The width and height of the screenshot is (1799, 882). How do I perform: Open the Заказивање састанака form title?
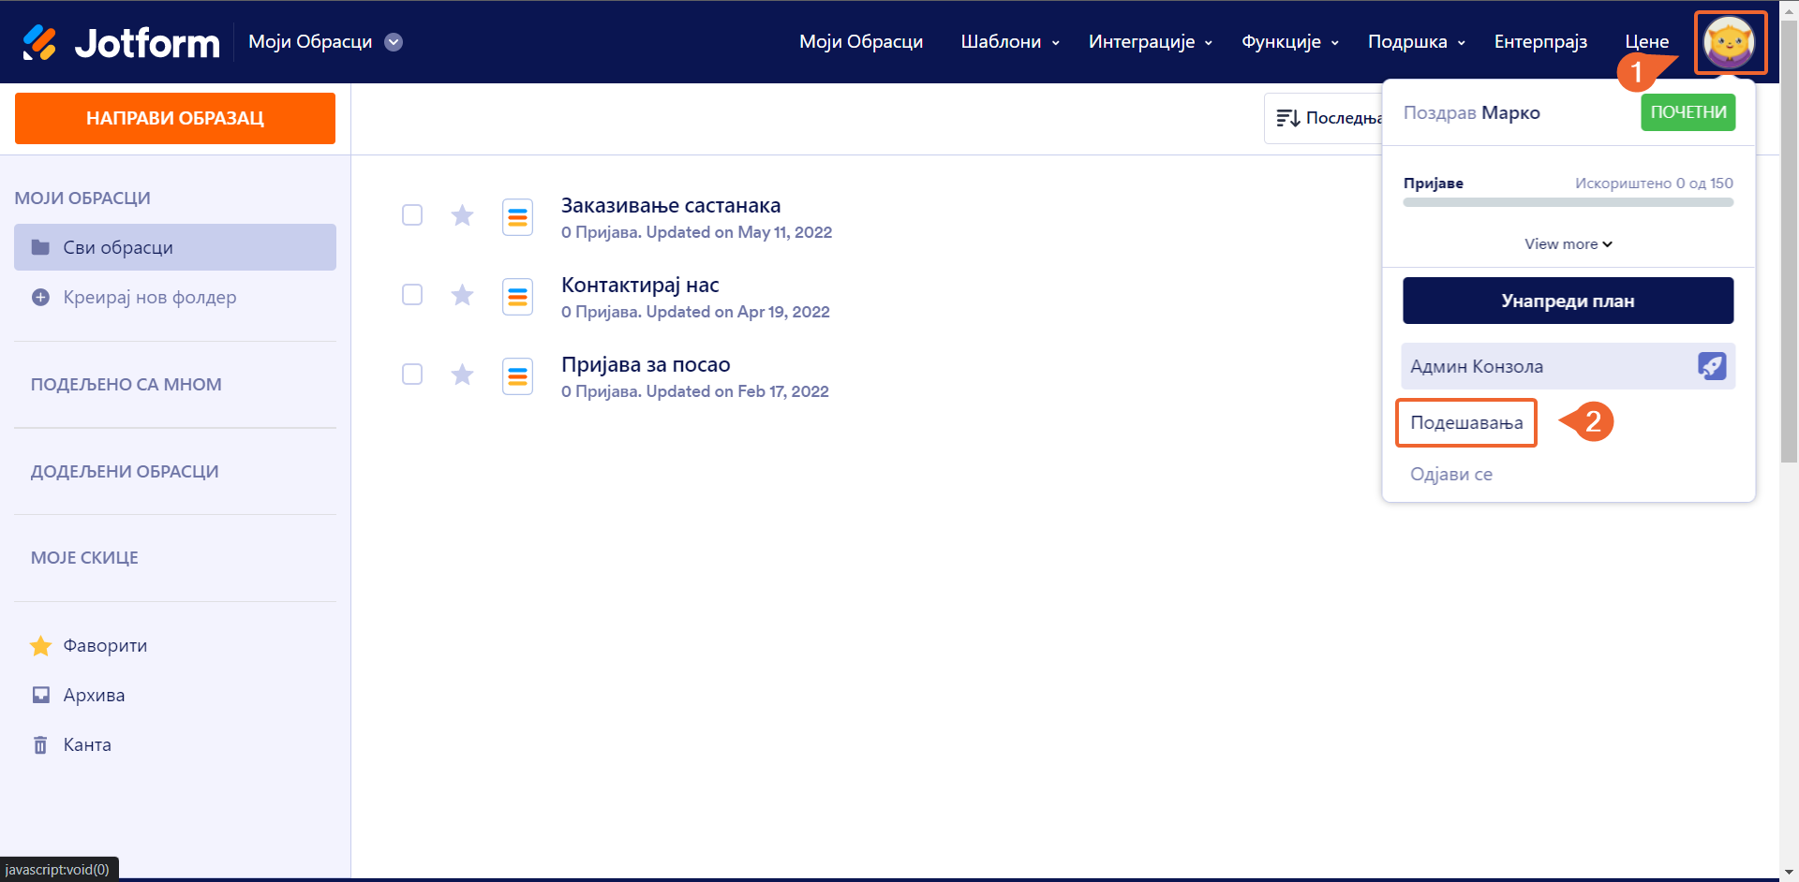(x=671, y=206)
